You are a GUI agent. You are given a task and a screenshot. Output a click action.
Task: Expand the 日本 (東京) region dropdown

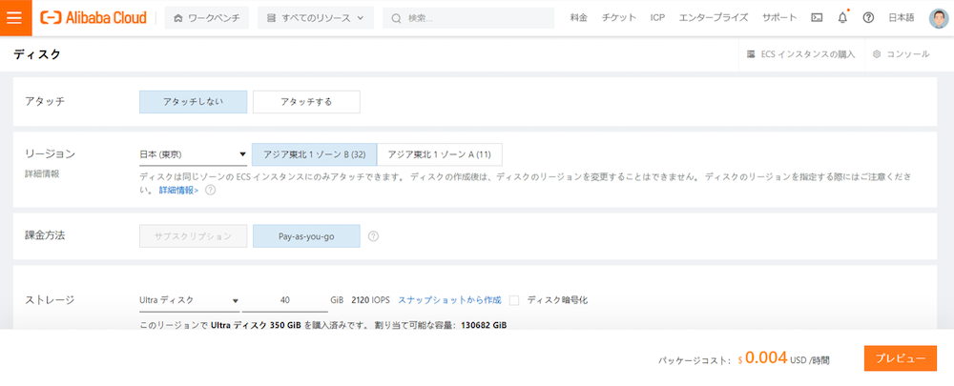point(193,154)
